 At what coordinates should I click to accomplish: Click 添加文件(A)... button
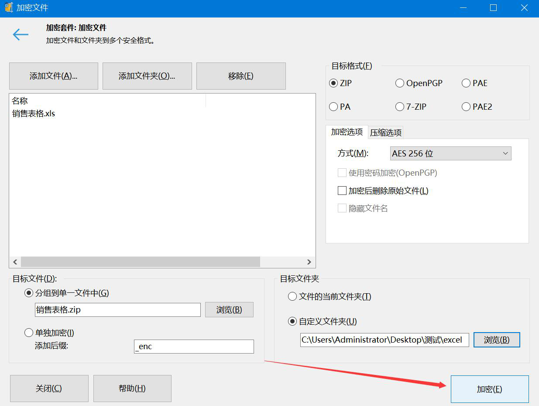[x=53, y=76]
